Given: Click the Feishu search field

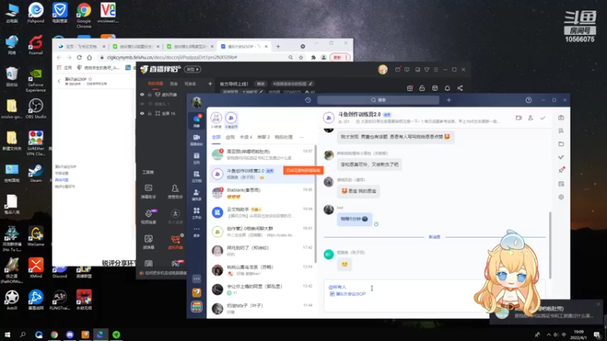Looking at the screenshot, I should tap(378, 100).
